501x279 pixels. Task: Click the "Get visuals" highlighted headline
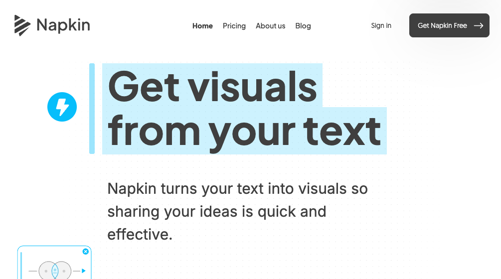tap(212, 86)
